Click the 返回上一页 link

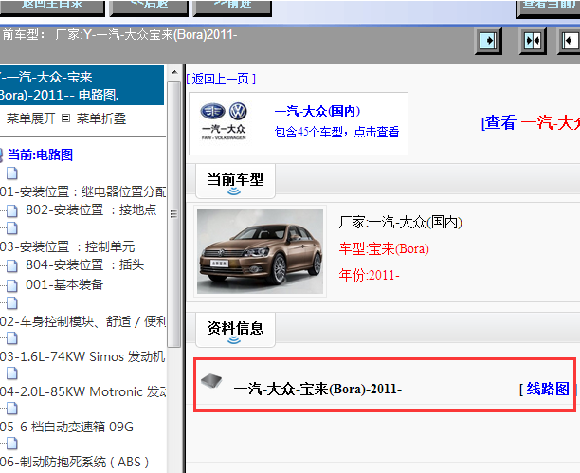point(221,79)
